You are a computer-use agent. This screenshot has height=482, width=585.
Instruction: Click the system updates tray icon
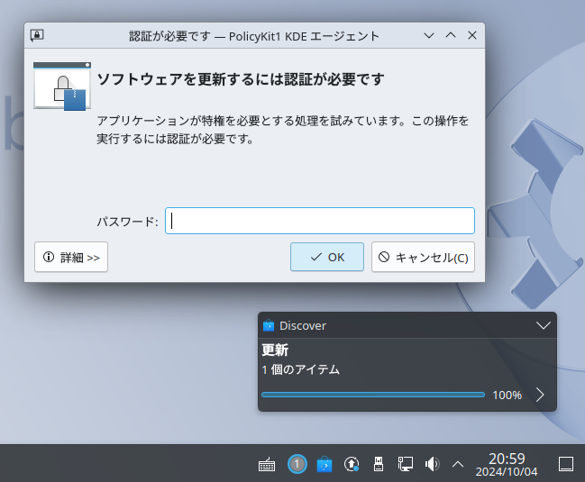click(x=352, y=464)
